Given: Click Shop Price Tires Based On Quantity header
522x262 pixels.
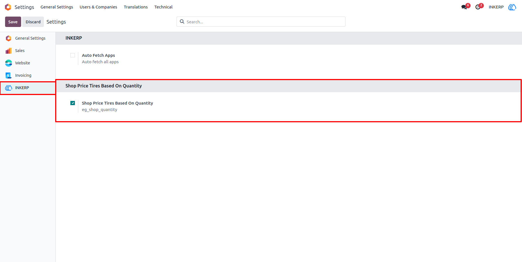Looking at the screenshot, I should tap(104, 86).
